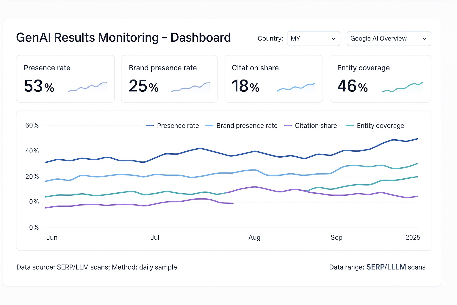The width and height of the screenshot is (457, 305).
Task: Click the GenAI Results Monitoring dashboard title
Action: (124, 38)
